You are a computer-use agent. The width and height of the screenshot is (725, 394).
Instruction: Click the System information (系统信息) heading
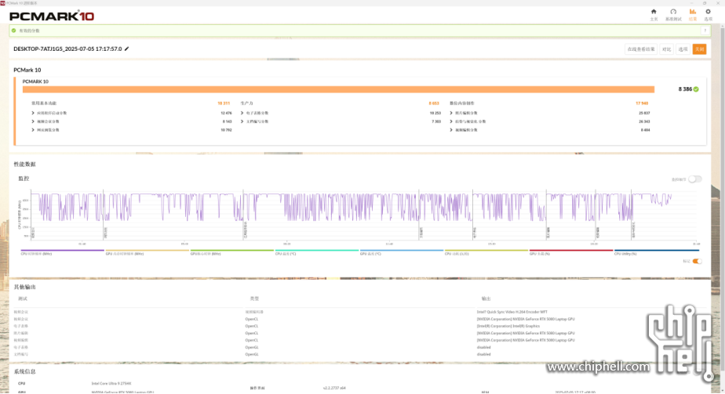(24, 371)
